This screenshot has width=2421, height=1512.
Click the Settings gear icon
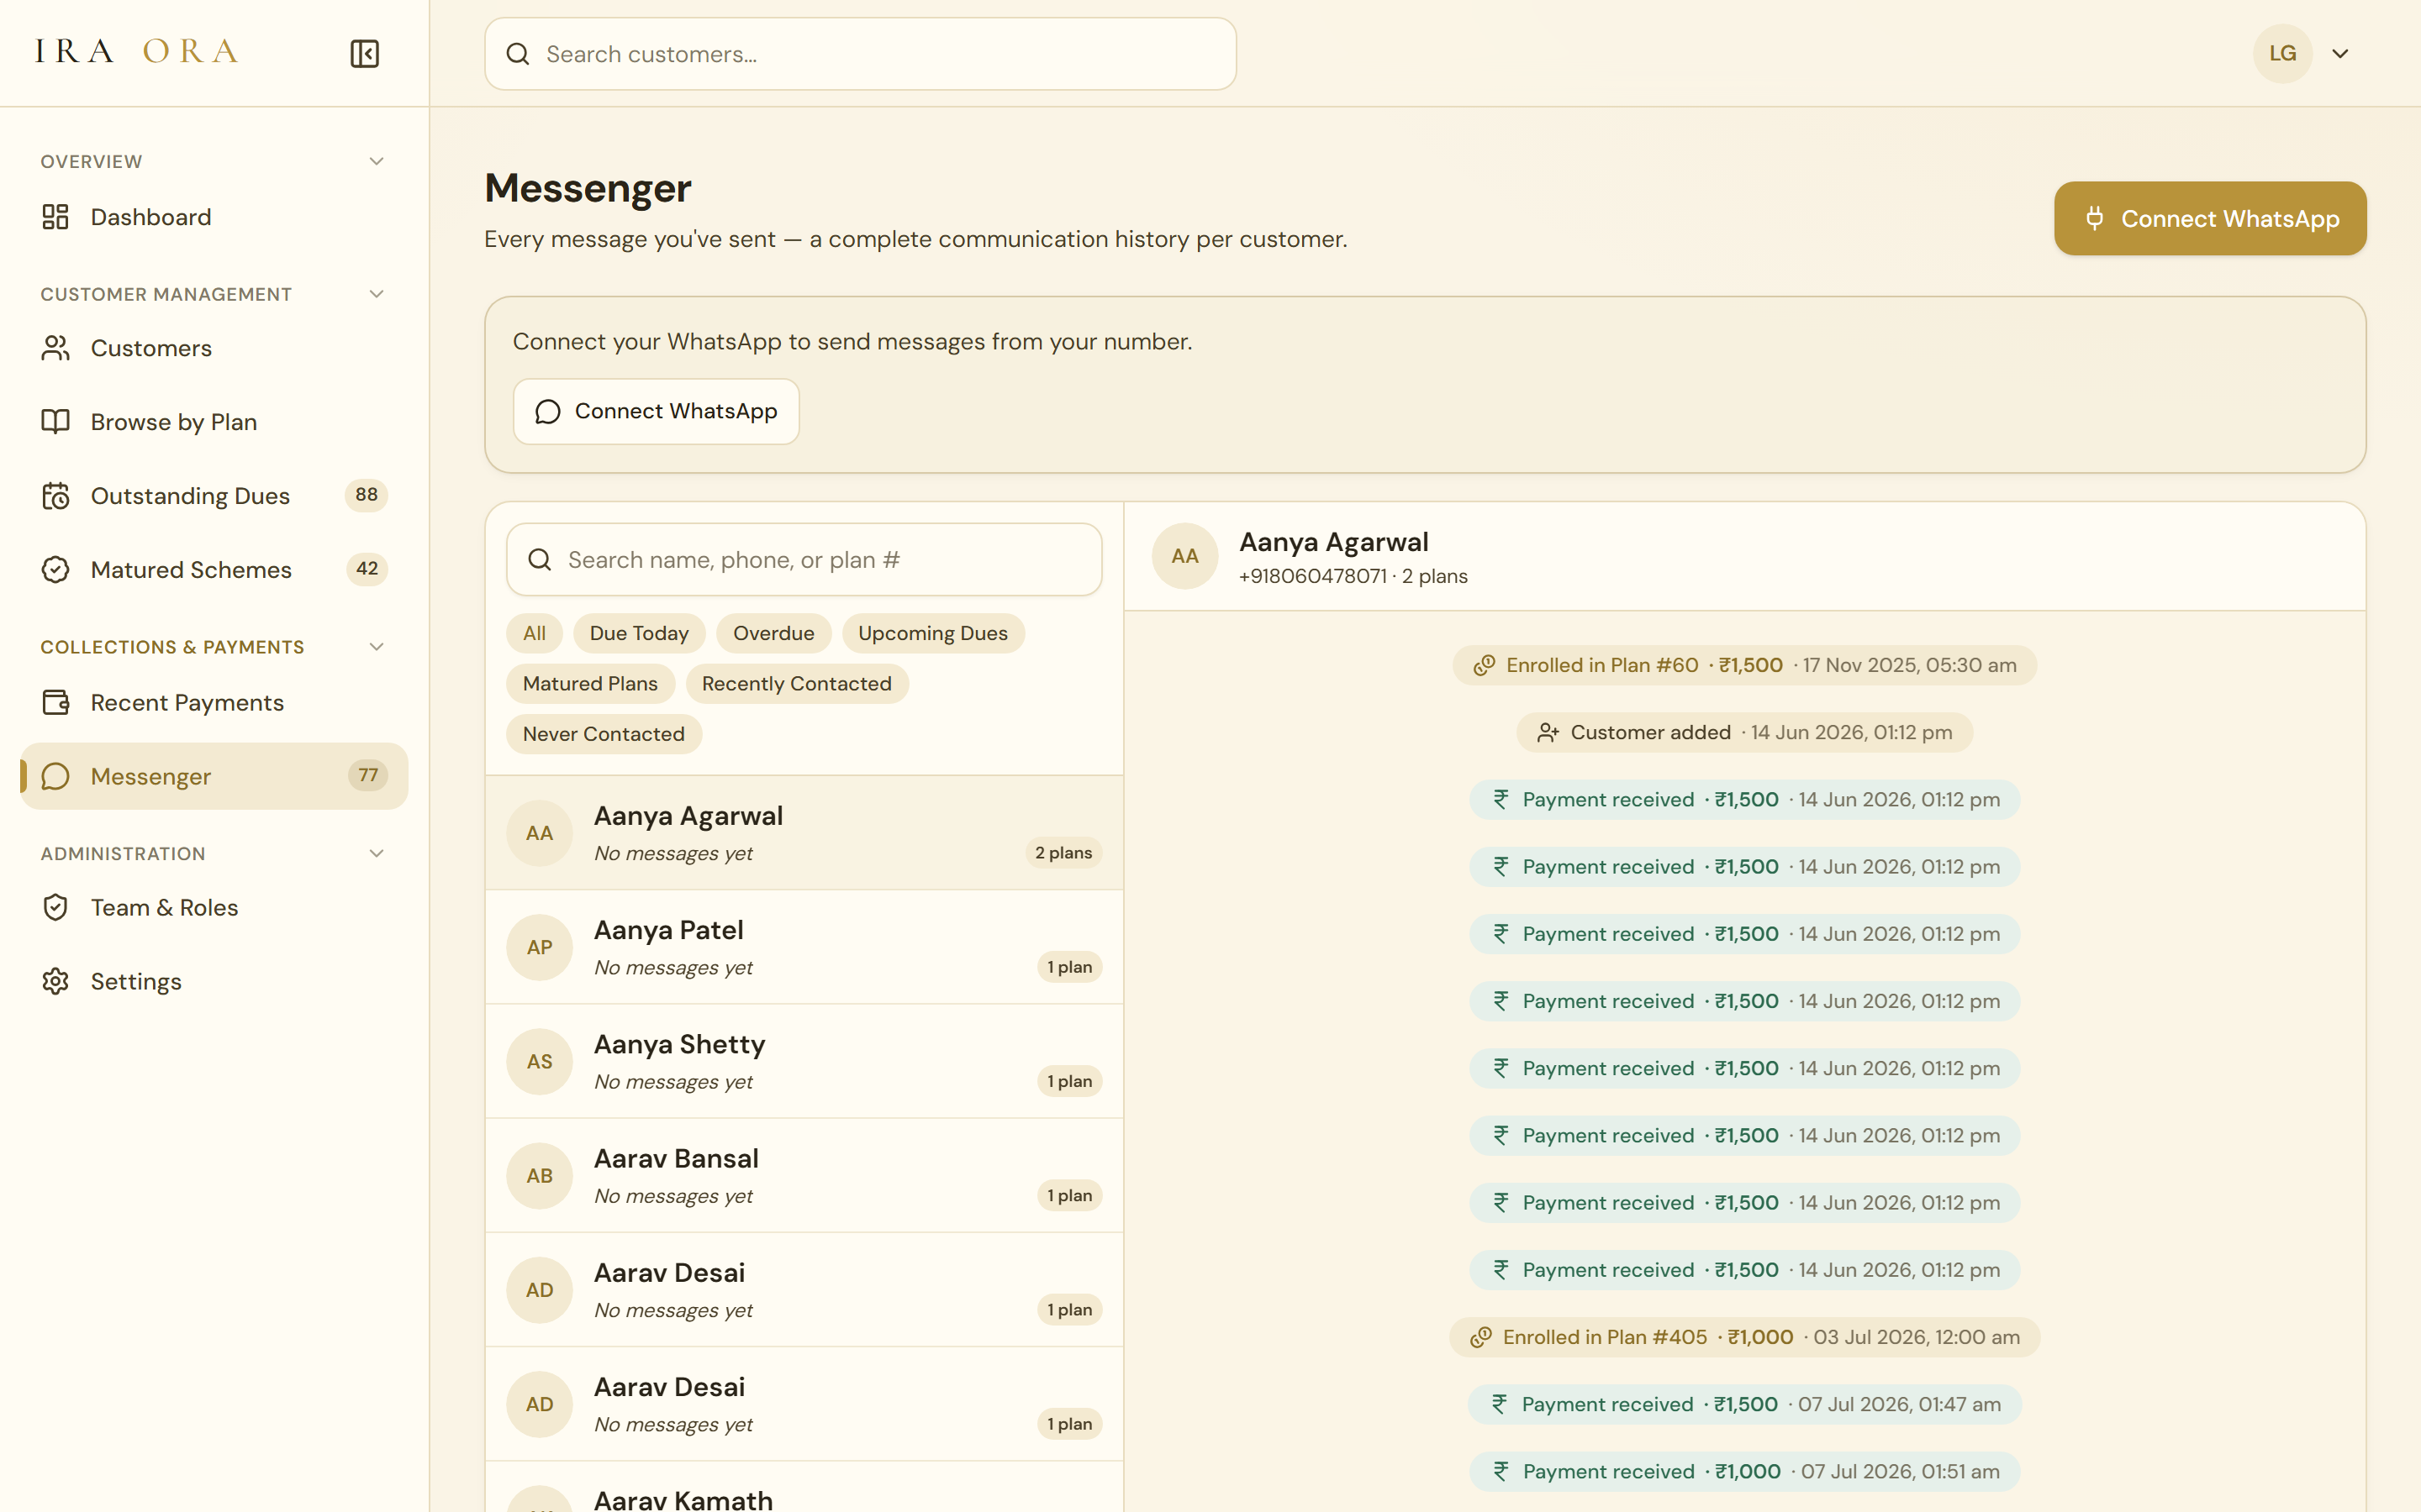tap(55, 982)
